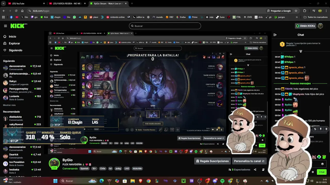Click the ByGio streamer avatar
Image resolution: width=330 pixels, height=185 pixels.
pos(54,163)
